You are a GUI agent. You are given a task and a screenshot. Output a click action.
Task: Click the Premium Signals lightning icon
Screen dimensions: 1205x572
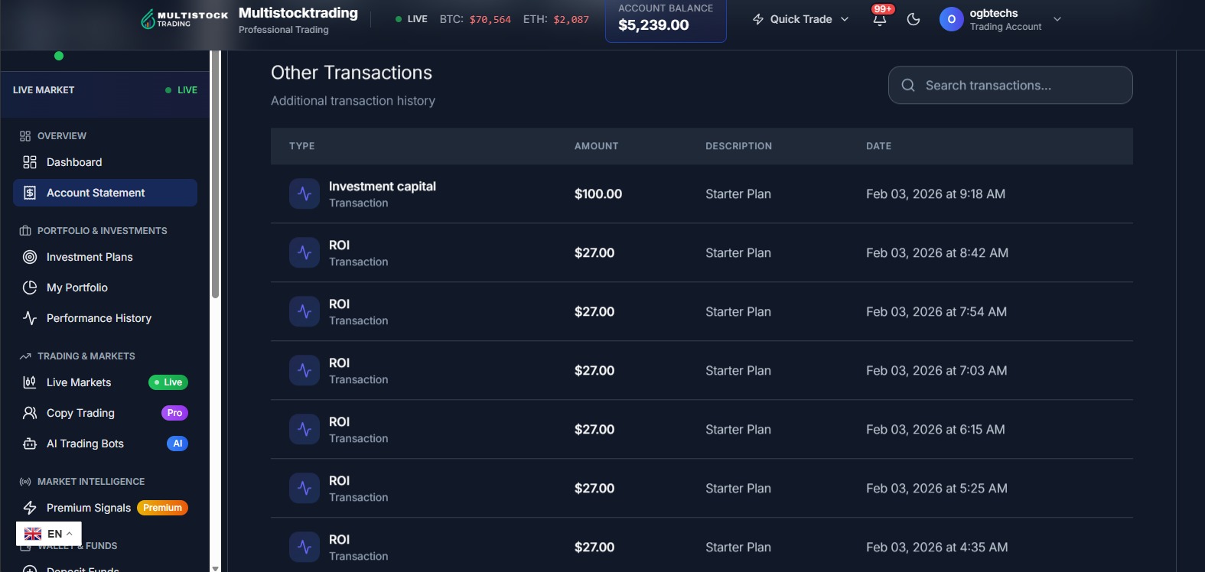(30, 508)
